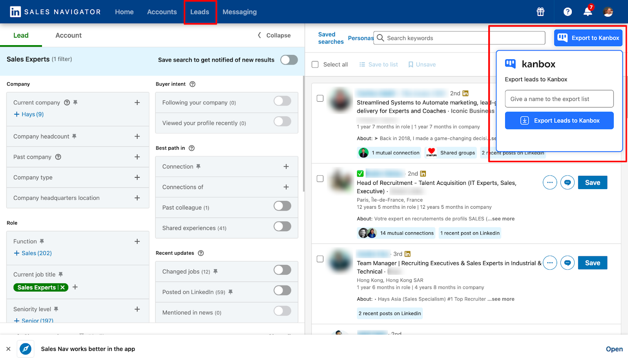The width and height of the screenshot is (628, 363).
Task: Click pin icon next to Connection filter
Action: coord(198,166)
